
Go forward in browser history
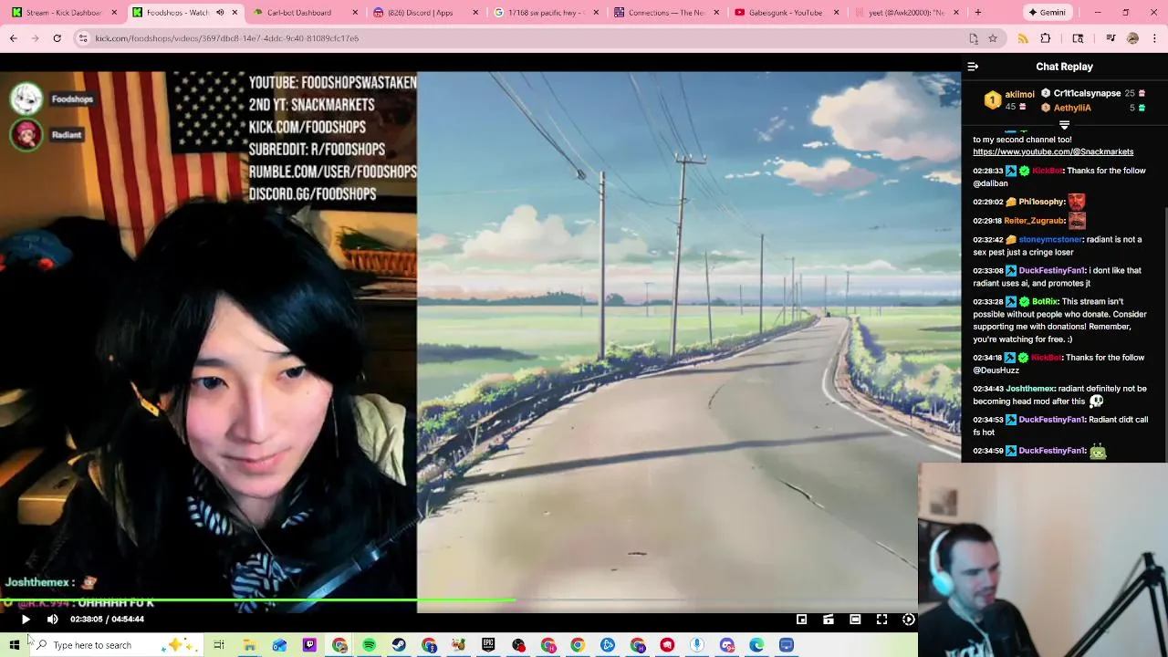36,38
